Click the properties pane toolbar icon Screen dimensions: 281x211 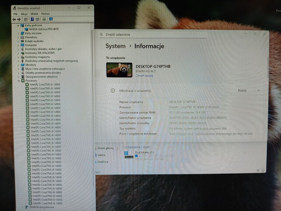(x=37, y=19)
